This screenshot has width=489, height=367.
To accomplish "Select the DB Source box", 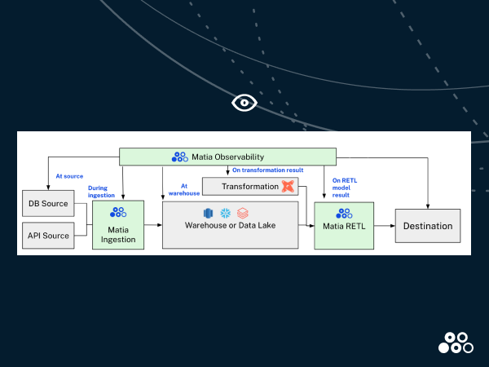I will click(x=48, y=203).
